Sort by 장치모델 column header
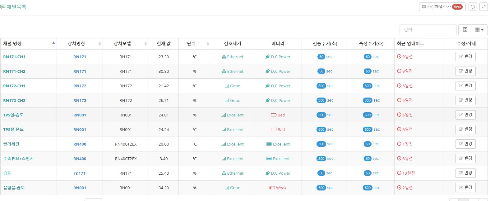Image resolution: width=490 pixels, height=201 pixels. (126, 44)
